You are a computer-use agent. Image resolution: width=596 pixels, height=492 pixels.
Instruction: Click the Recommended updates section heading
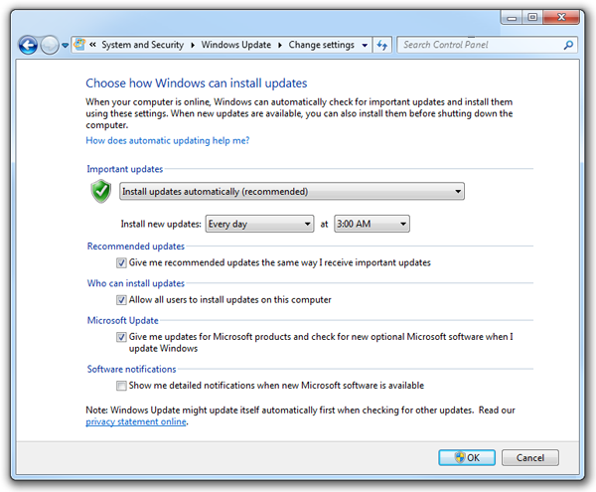pos(136,246)
